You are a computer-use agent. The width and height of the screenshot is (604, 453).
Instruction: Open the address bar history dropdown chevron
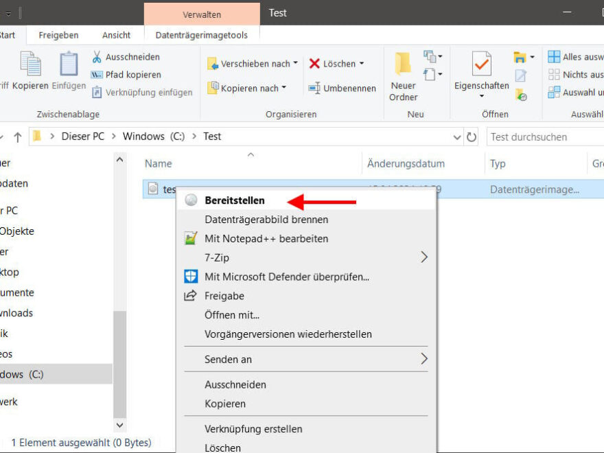click(x=458, y=137)
